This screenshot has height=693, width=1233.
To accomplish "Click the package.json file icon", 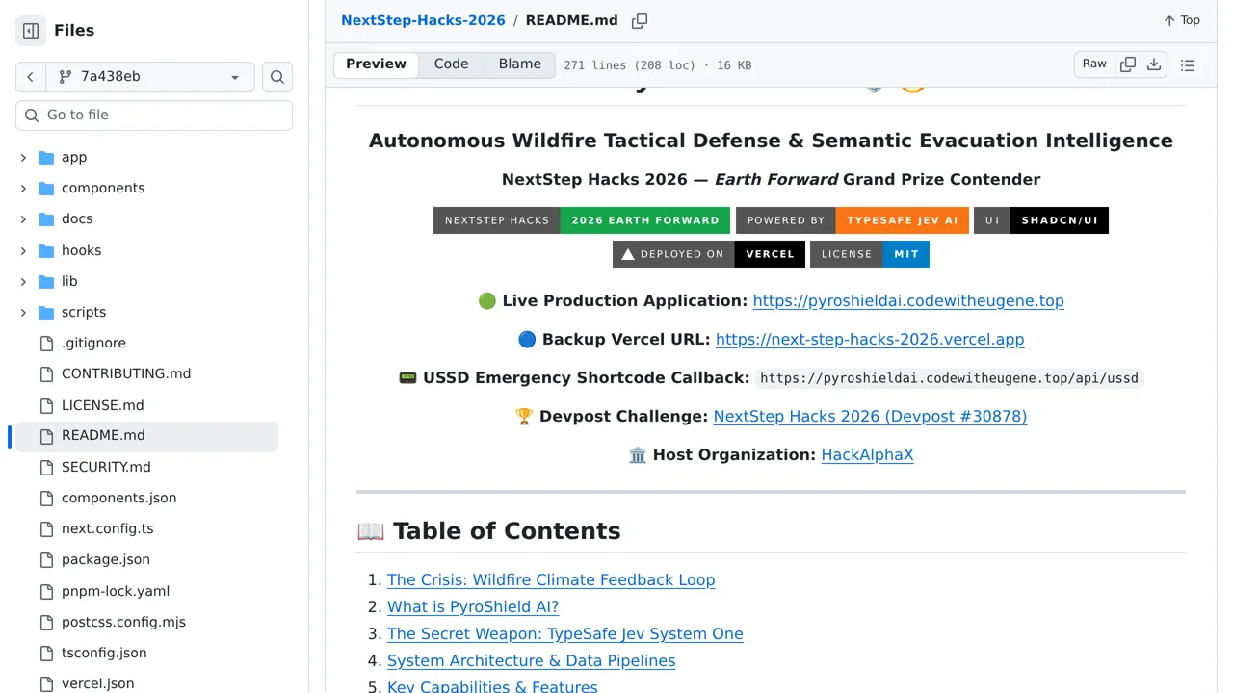I will [x=46, y=559].
